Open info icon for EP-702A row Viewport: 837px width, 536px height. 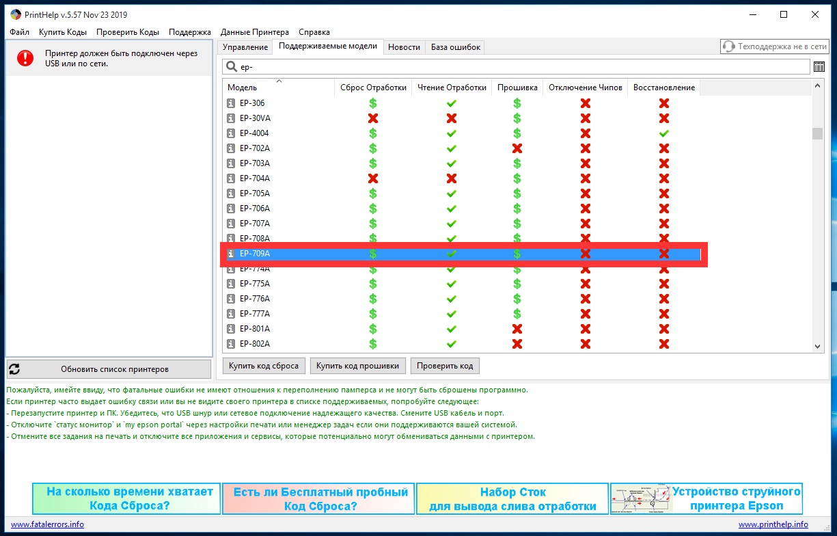[x=231, y=148]
